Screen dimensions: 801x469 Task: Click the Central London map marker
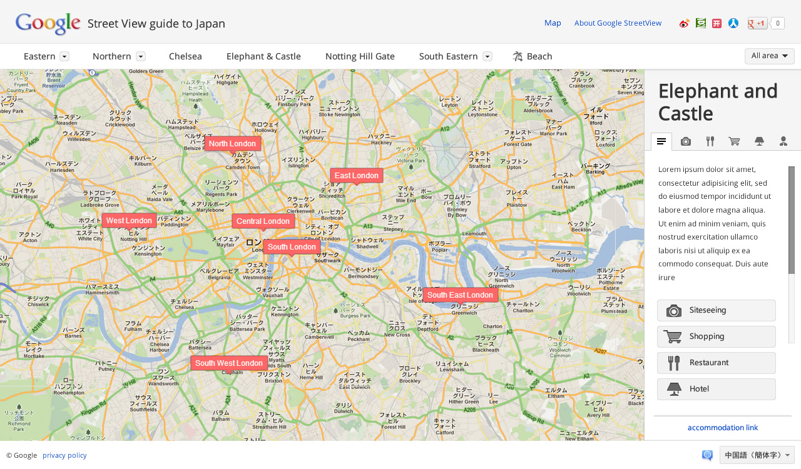point(263,221)
